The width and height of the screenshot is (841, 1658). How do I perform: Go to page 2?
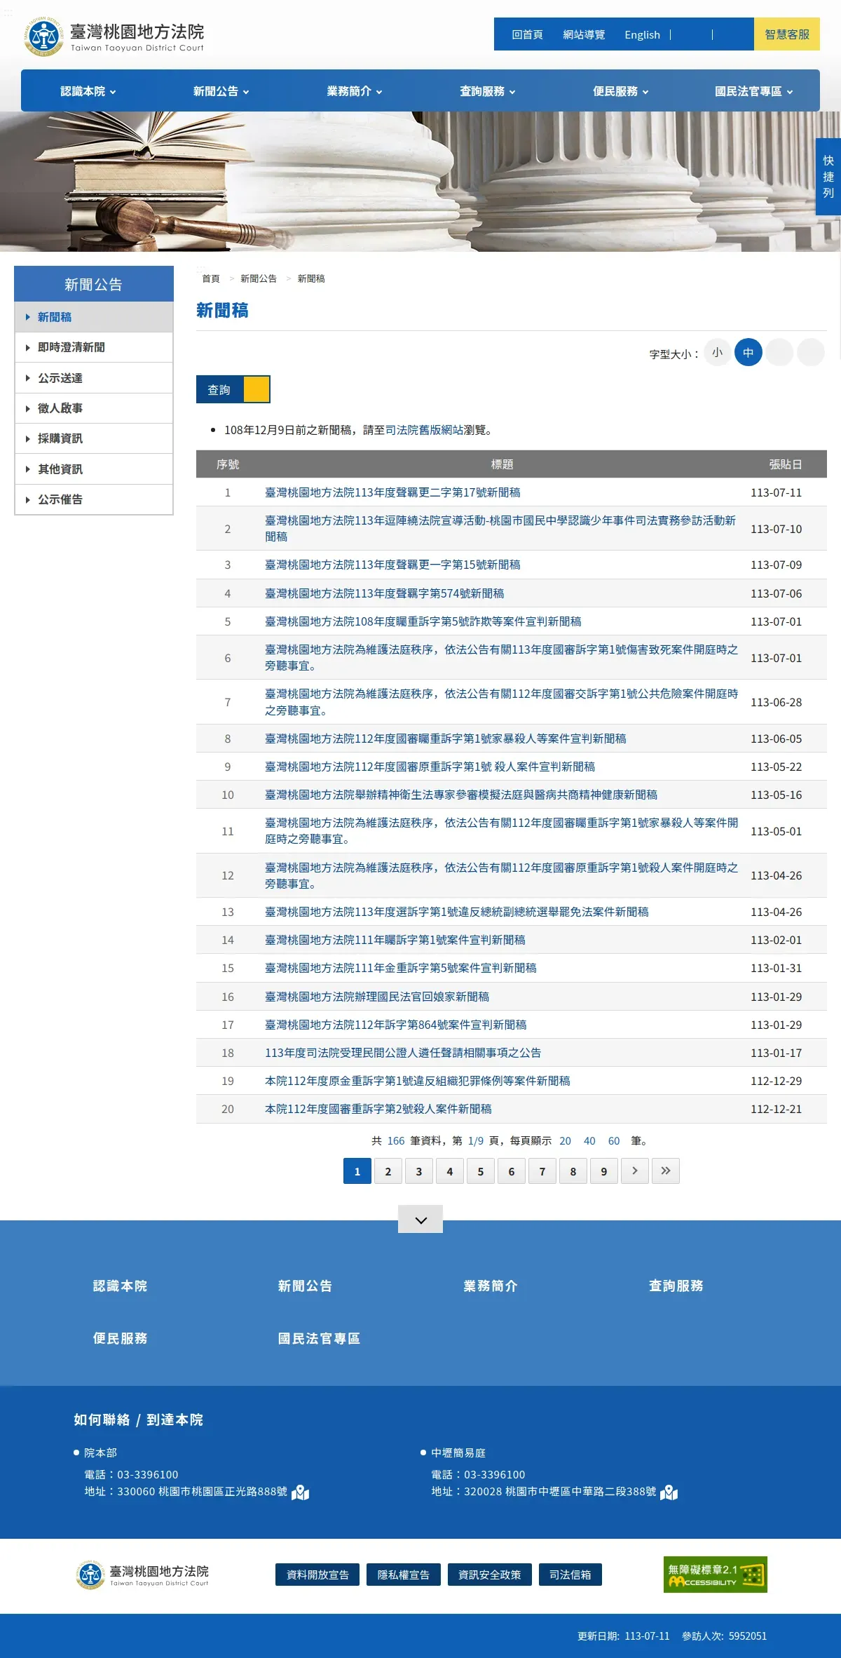(x=388, y=1171)
